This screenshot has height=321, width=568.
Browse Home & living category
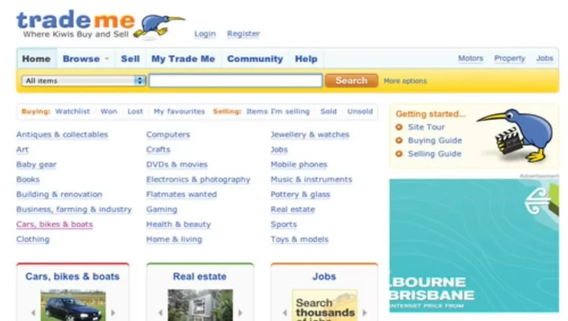tap(174, 239)
